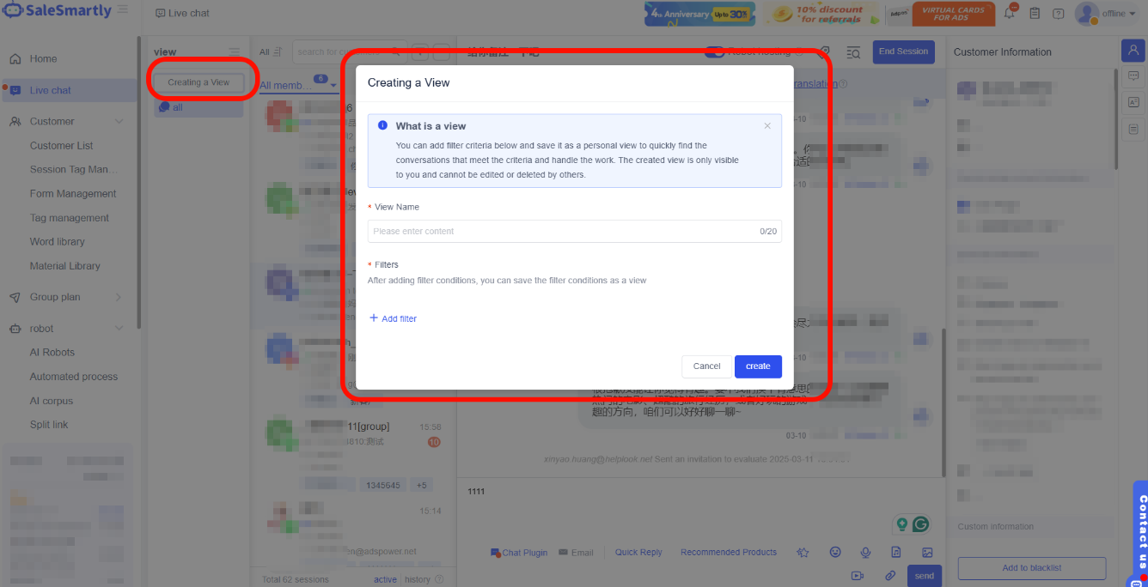Image resolution: width=1148 pixels, height=587 pixels.
Task: Switch to the history sessions tab
Action: 418,579
